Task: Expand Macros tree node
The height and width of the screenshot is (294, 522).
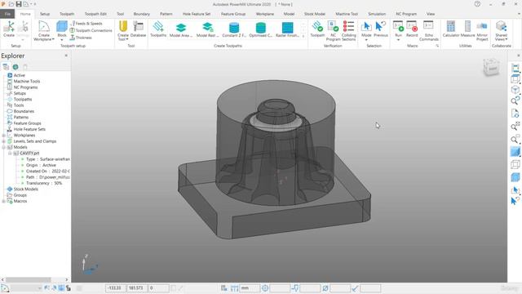Action: (x=3, y=202)
